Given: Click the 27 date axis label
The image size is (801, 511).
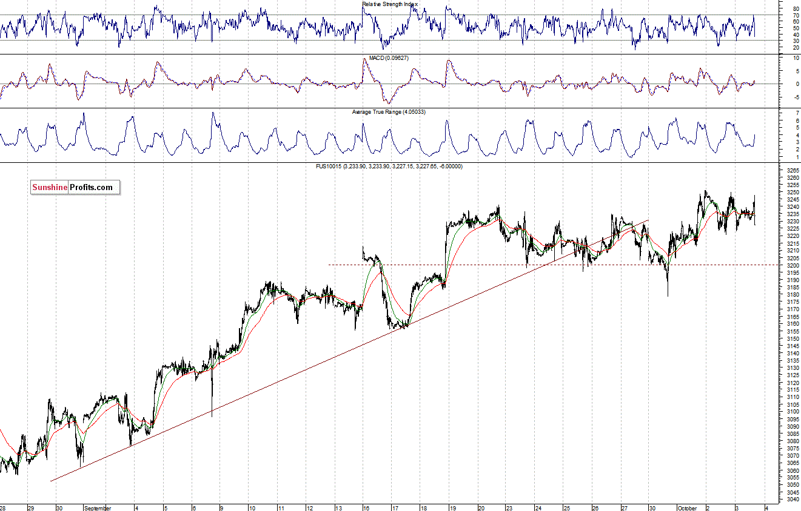Looking at the screenshot, I should (624, 507).
